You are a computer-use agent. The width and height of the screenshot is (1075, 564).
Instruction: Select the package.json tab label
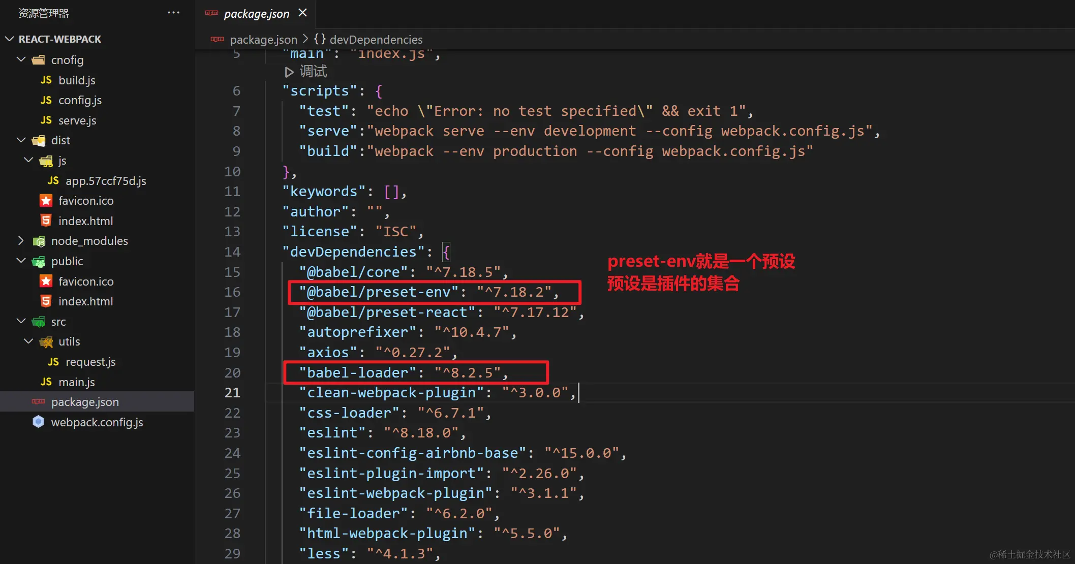click(x=256, y=14)
